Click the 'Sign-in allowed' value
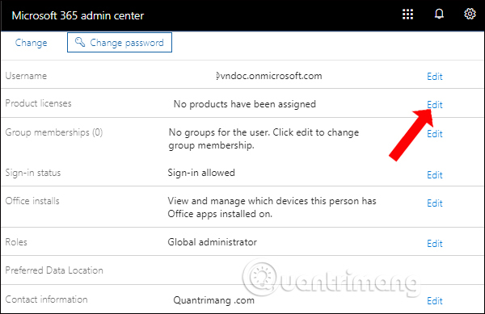 (201, 173)
